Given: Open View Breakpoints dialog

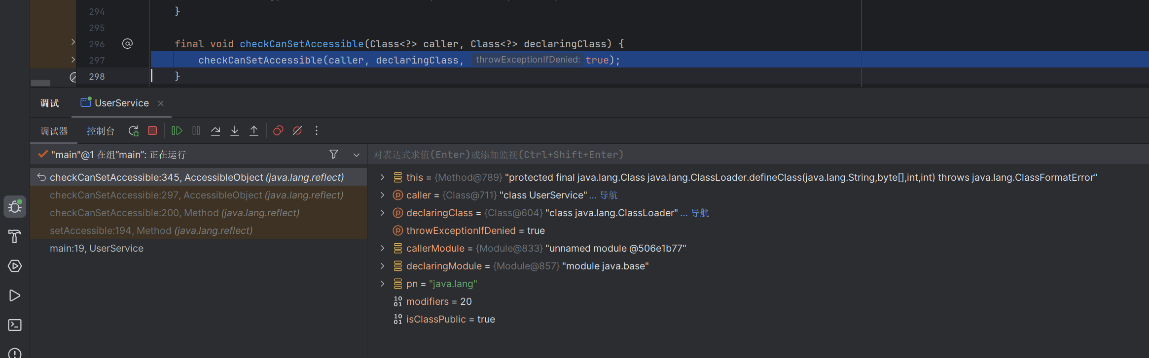Looking at the screenshot, I should [278, 130].
